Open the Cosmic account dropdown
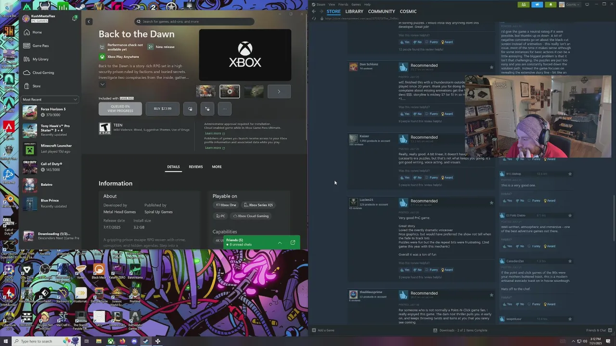616x346 pixels. [x=570, y=4]
